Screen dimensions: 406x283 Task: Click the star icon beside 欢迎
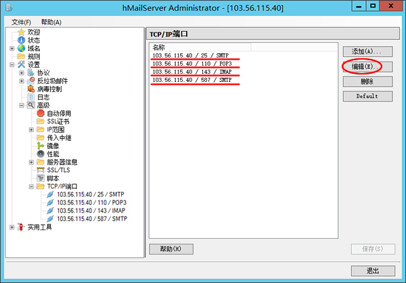pos(21,32)
